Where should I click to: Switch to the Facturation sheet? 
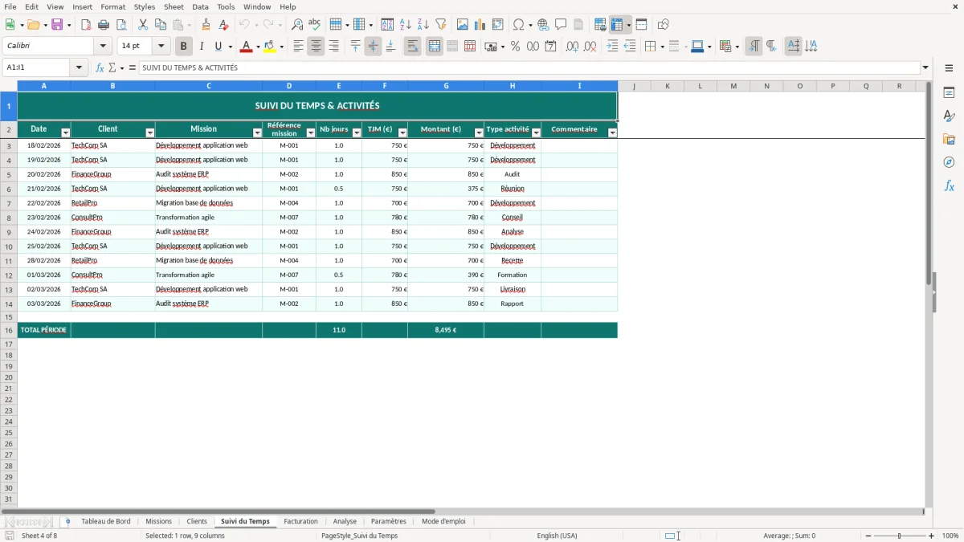pos(301,521)
